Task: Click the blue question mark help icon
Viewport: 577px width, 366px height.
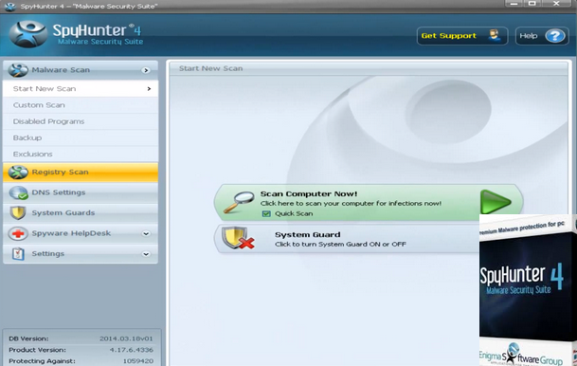Action: coord(554,36)
